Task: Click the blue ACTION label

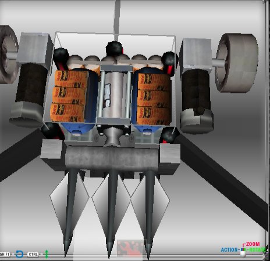Action: pyautogui.click(x=229, y=250)
